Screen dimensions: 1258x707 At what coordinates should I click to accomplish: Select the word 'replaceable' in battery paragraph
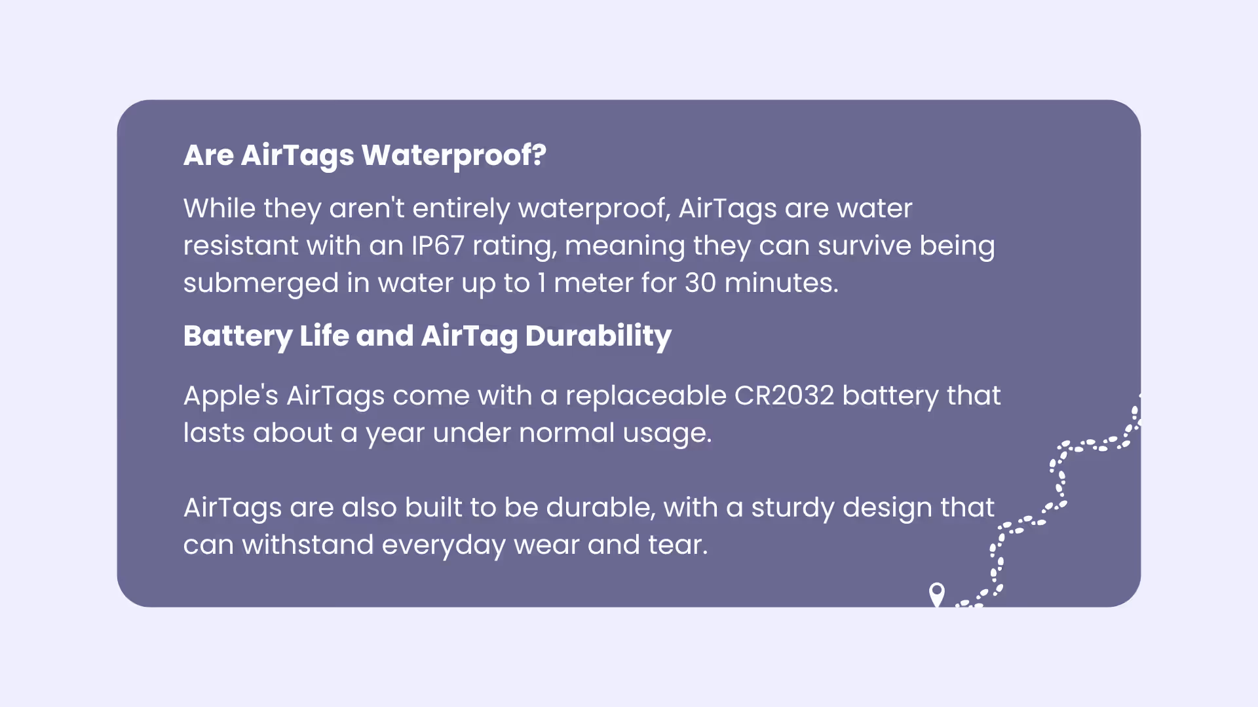(646, 397)
